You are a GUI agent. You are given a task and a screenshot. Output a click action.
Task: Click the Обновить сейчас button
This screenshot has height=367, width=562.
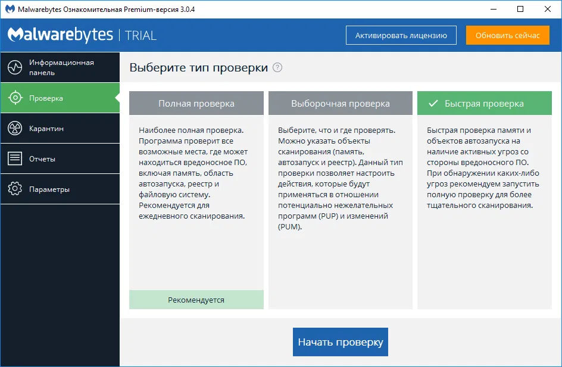pos(507,35)
